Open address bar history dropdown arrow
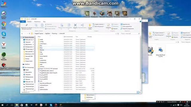Screen dimensions: 191x107 116,34
